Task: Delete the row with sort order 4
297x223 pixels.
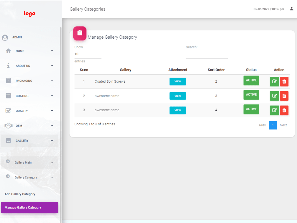Action: tap(284, 110)
